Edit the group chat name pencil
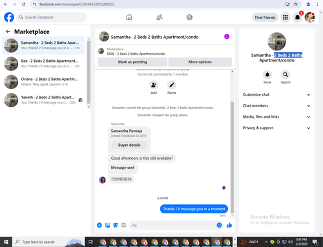Viewport: 323px width, 247px height. click(172, 85)
